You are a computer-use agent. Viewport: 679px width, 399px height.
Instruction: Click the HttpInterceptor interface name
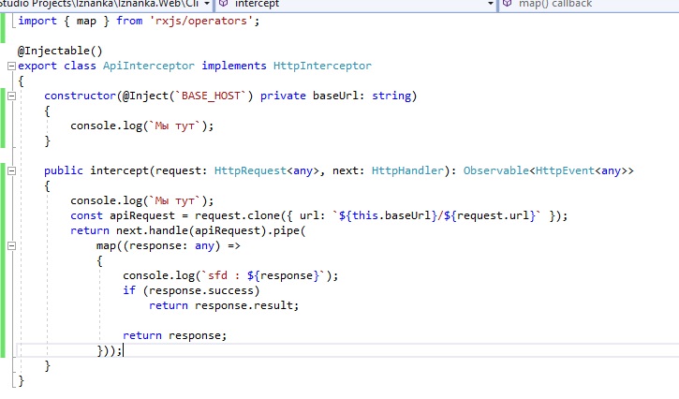coord(322,66)
